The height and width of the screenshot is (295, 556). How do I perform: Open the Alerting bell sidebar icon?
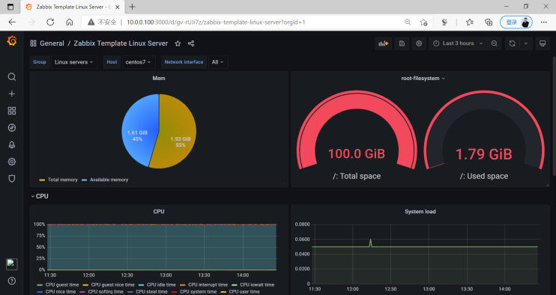(x=12, y=145)
